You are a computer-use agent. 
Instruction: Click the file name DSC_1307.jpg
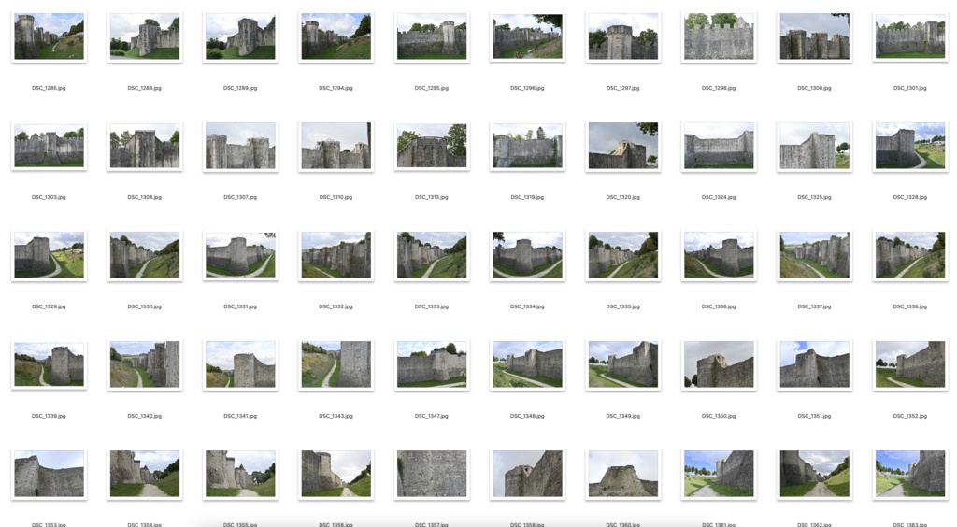click(240, 198)
